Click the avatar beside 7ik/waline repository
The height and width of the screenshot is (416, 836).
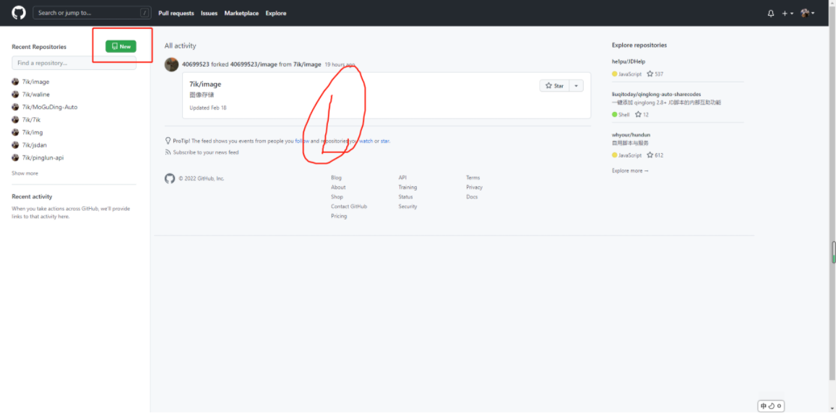15,95
